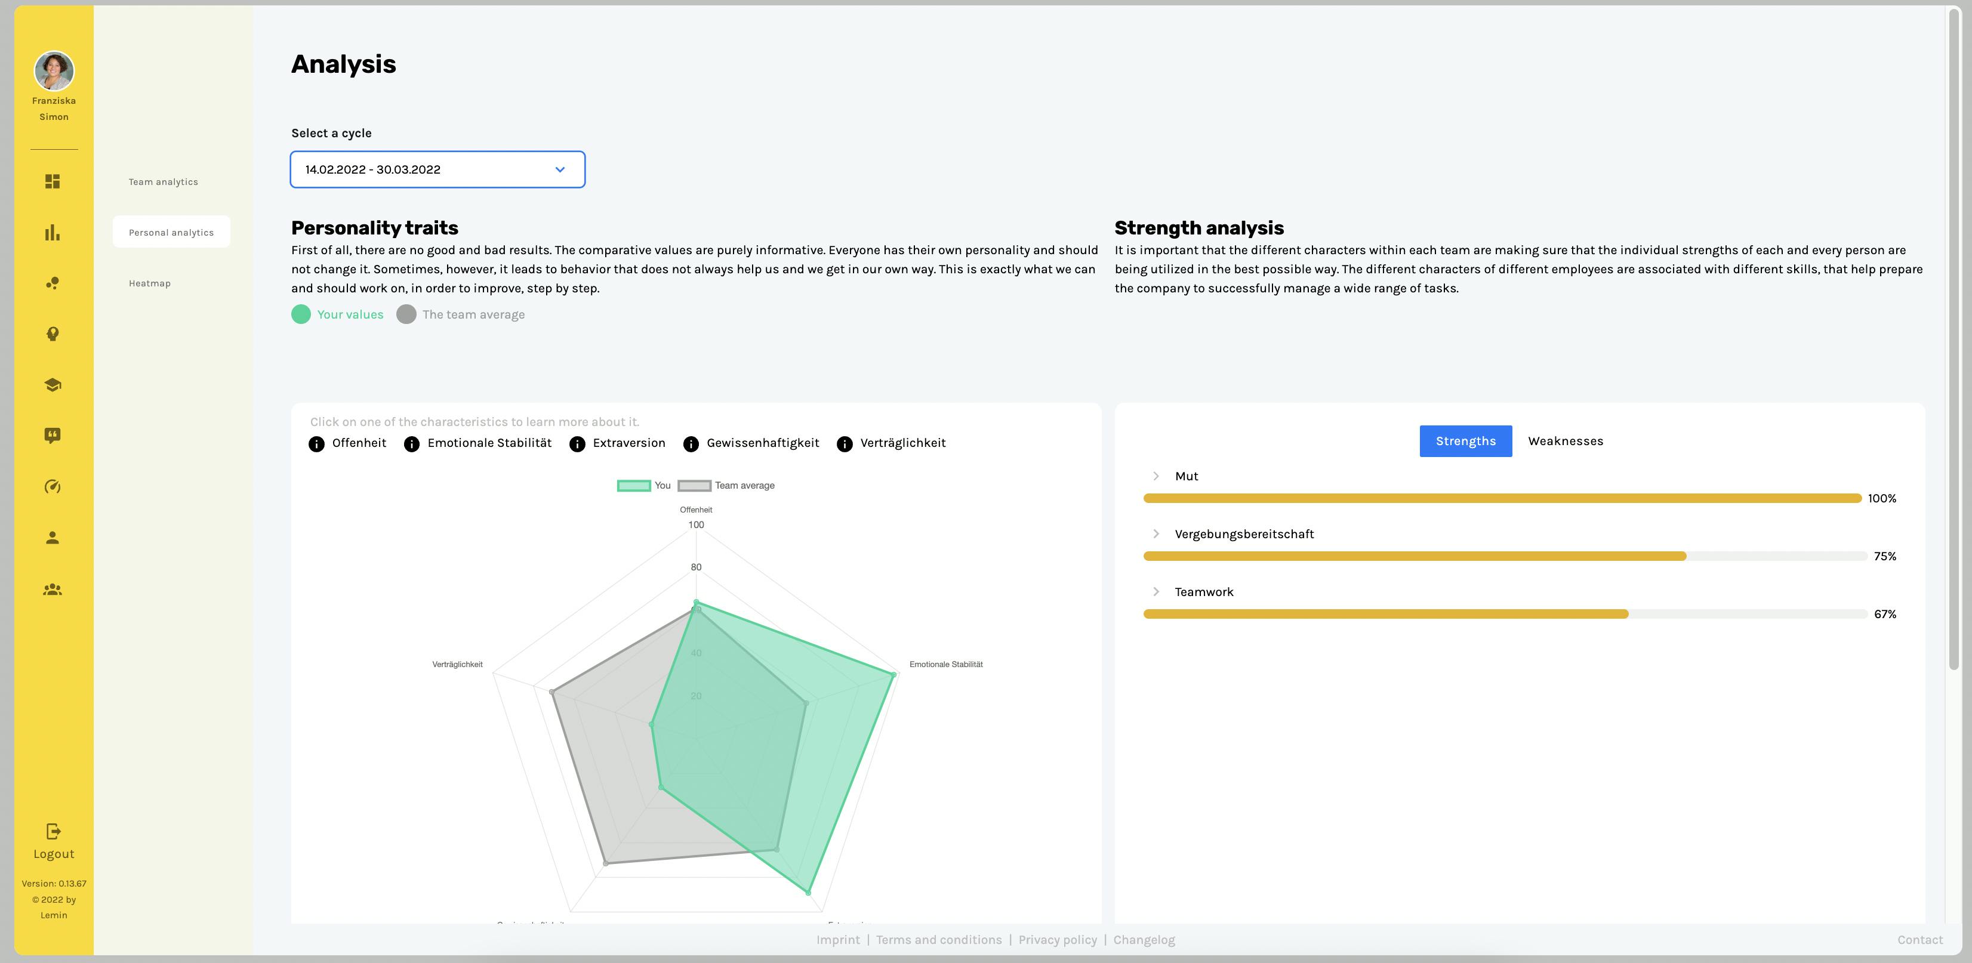Click Franziska Simon's profile avatar
The height and width of the screenshot is (963, 1972).
[x=54, y=71]
